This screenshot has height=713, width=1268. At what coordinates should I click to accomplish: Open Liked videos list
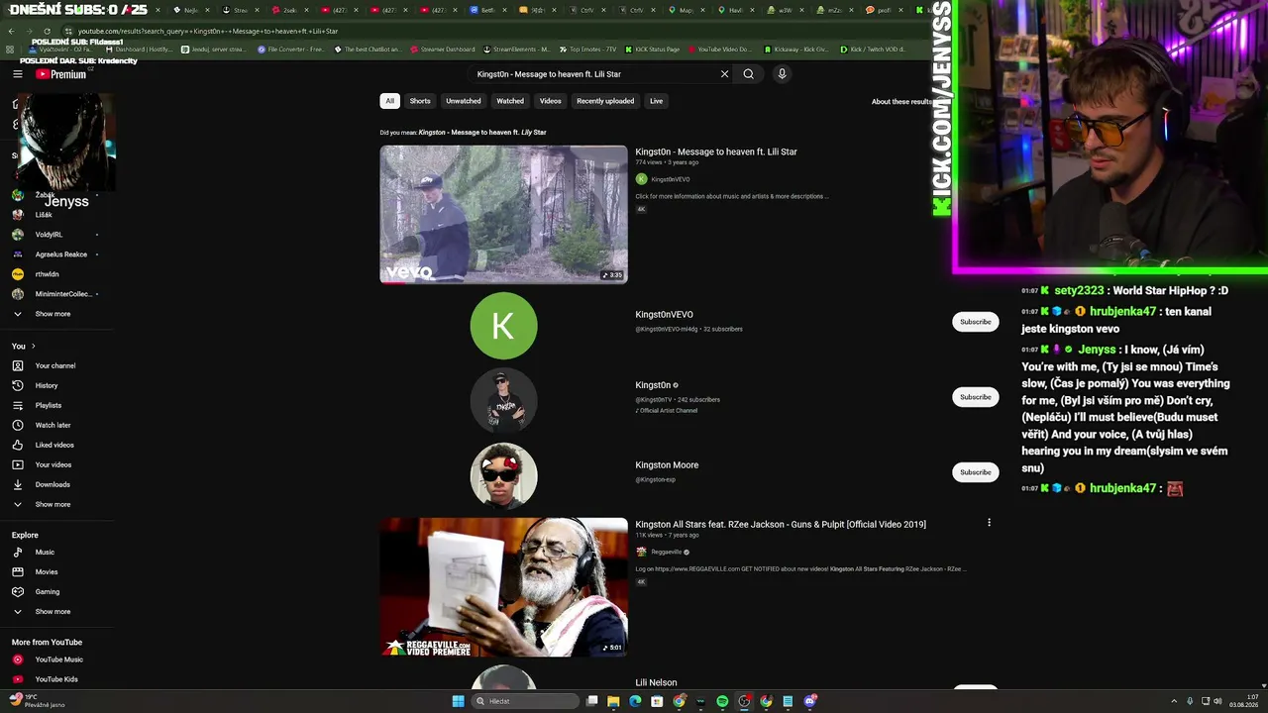tap(55, 445)
